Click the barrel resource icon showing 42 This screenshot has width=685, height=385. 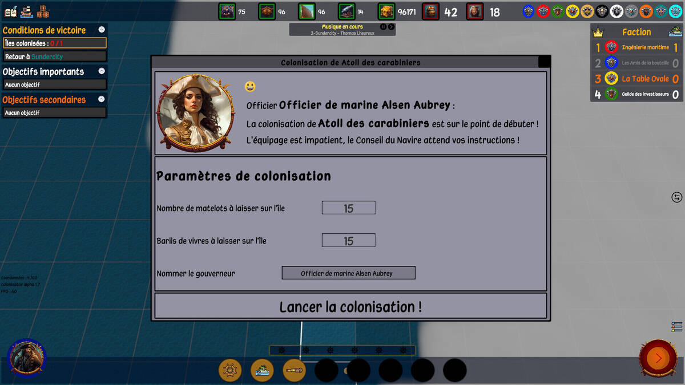click(x=430, y=11)
